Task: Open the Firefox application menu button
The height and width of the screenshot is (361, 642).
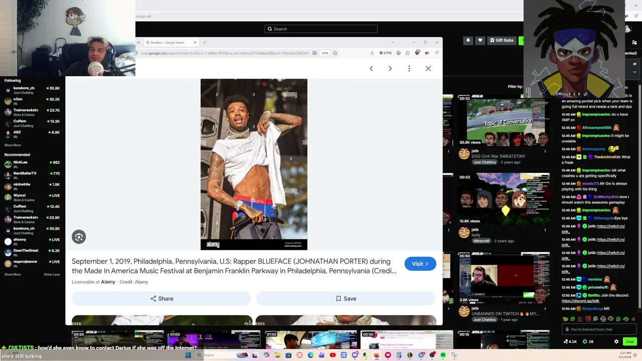Action: click(x=437, y=53)
